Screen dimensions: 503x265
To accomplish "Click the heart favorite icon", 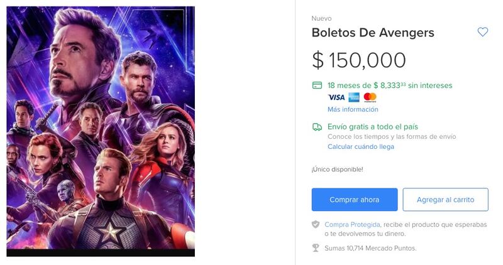I will tap(482, 32).
